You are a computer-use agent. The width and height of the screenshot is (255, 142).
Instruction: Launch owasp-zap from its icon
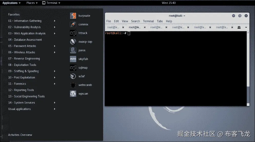pyautogui.click(x=73, y=42)
